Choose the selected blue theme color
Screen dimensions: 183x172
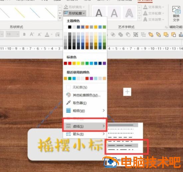83,27
